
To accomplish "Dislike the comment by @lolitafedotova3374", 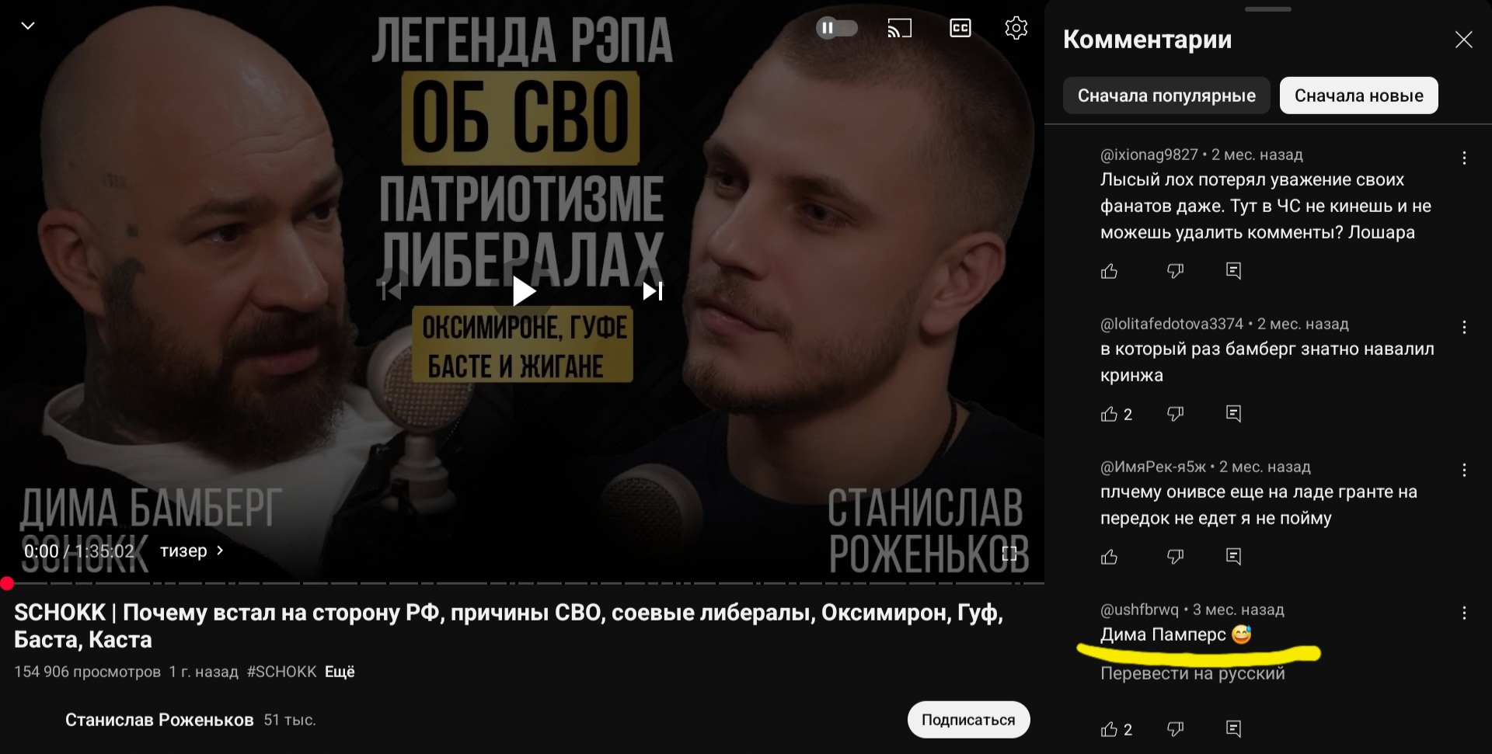I will click(1175, 414).
